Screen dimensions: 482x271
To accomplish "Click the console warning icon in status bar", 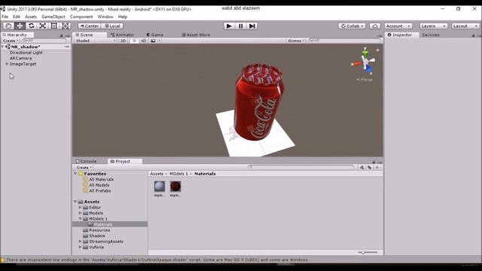I will (3, 260).
